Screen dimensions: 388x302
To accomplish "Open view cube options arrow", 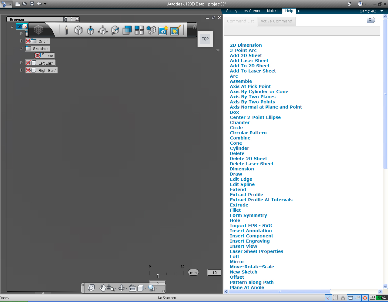I will click(x=218, y=50).
